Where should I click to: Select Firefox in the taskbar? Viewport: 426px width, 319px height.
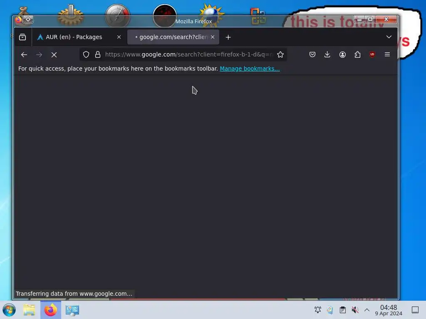click(51, 310)
